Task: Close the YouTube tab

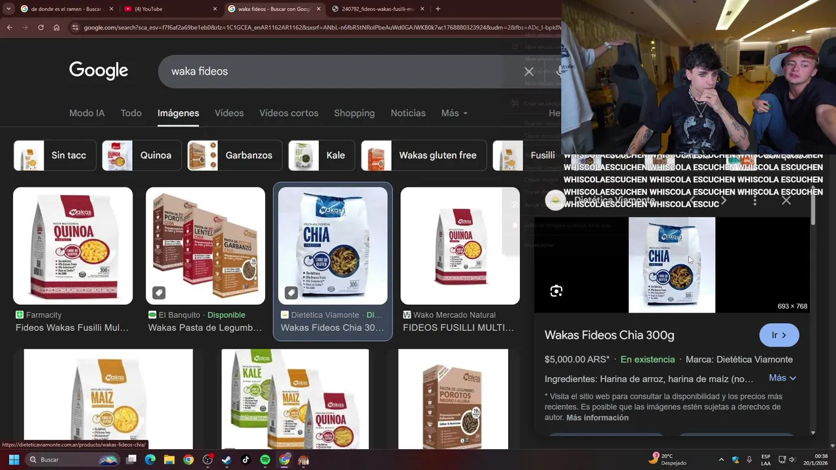Action: coord(215,8)
